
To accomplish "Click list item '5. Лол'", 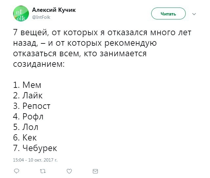I will coord(26,127).
